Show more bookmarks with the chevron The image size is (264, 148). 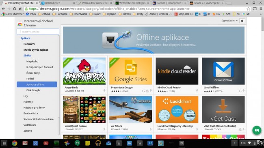coord(261,14)
